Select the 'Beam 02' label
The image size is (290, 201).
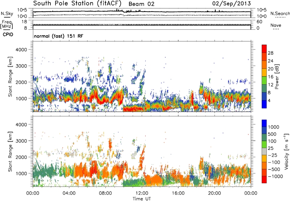click(141, 4)
